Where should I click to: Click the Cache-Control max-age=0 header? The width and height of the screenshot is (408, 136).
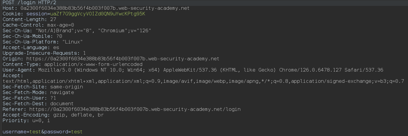(38, 25)
